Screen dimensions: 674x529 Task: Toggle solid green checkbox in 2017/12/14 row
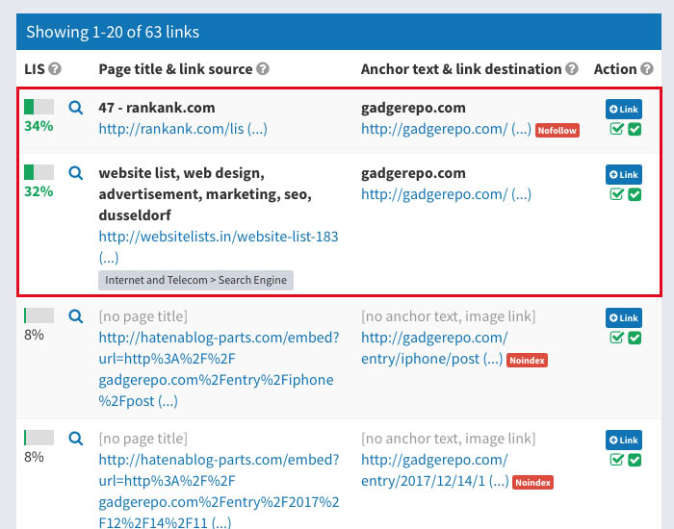click(635, 460)
